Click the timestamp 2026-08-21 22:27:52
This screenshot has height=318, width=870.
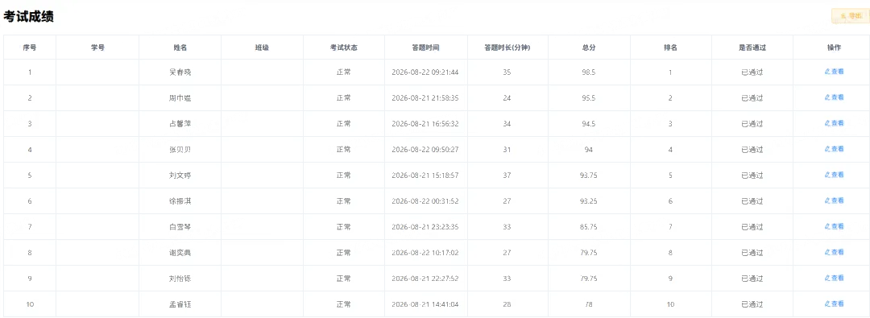point(425,279)
